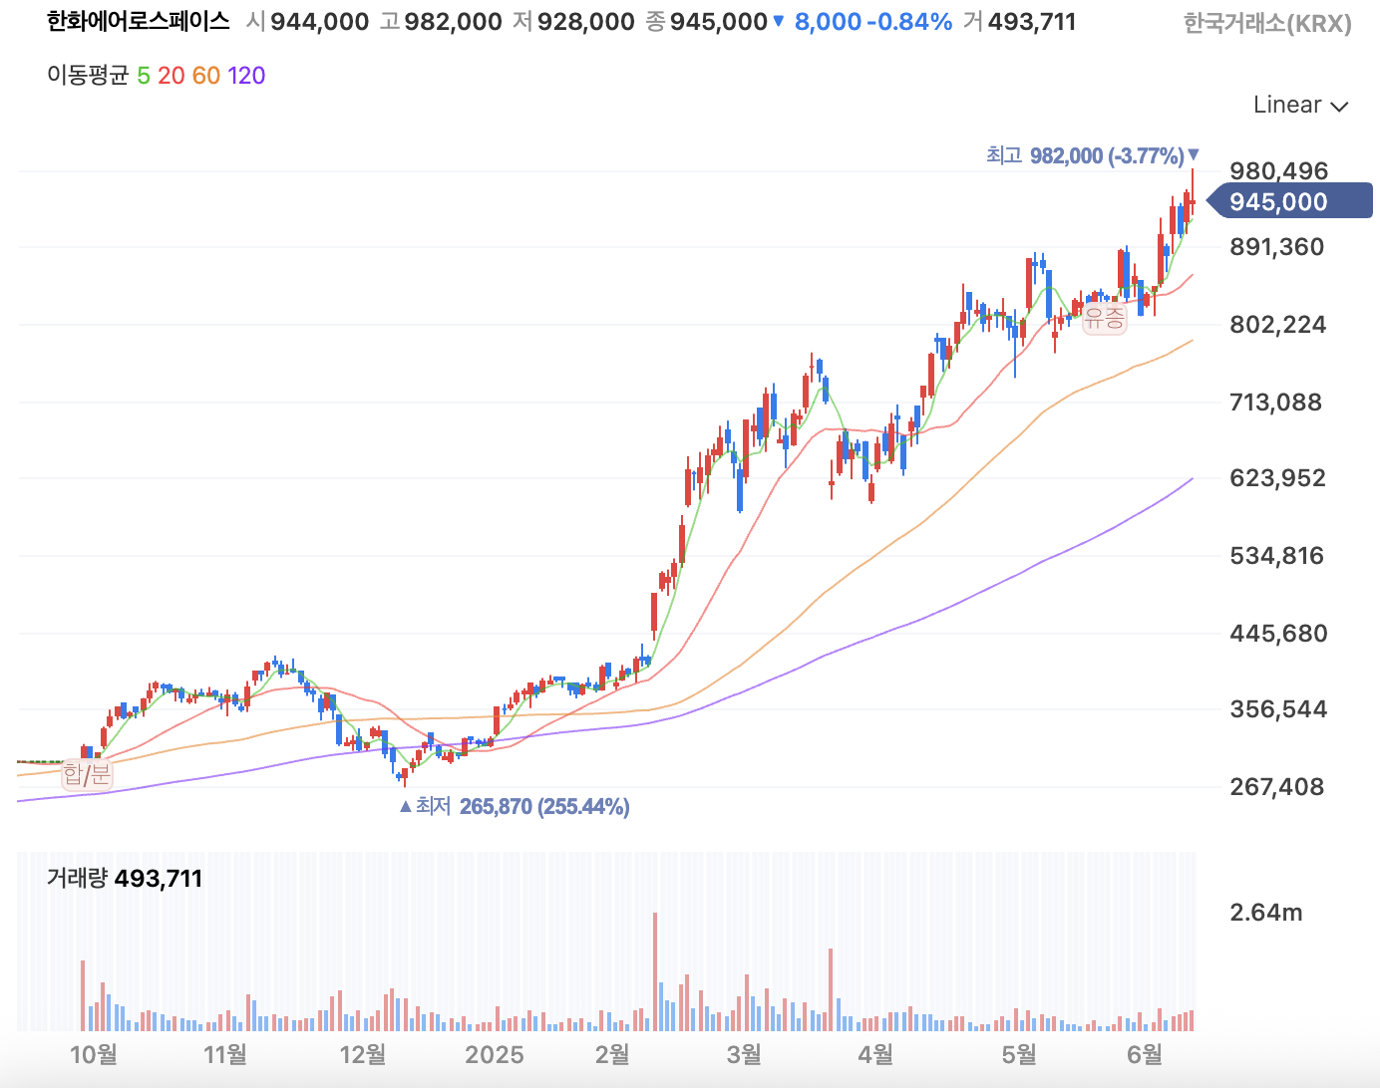Click the 12월 axis label
Viewport: 1380px width, 1088px height.
[x=363, y=1054]
